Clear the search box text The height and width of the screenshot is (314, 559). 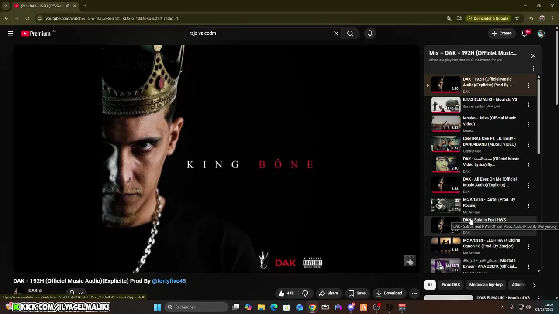[336, 33]
